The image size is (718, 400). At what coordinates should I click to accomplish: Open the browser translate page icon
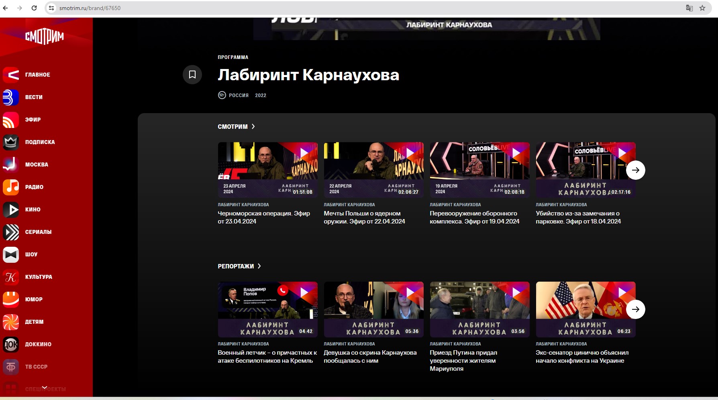coord(689,8)
